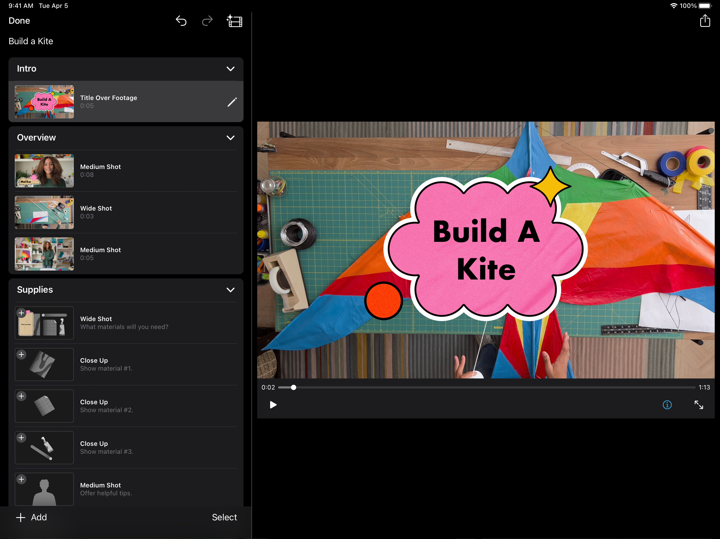Click the redo arrow icon
Viewport: 720px width, 539px height.
(x=207, y=21)
